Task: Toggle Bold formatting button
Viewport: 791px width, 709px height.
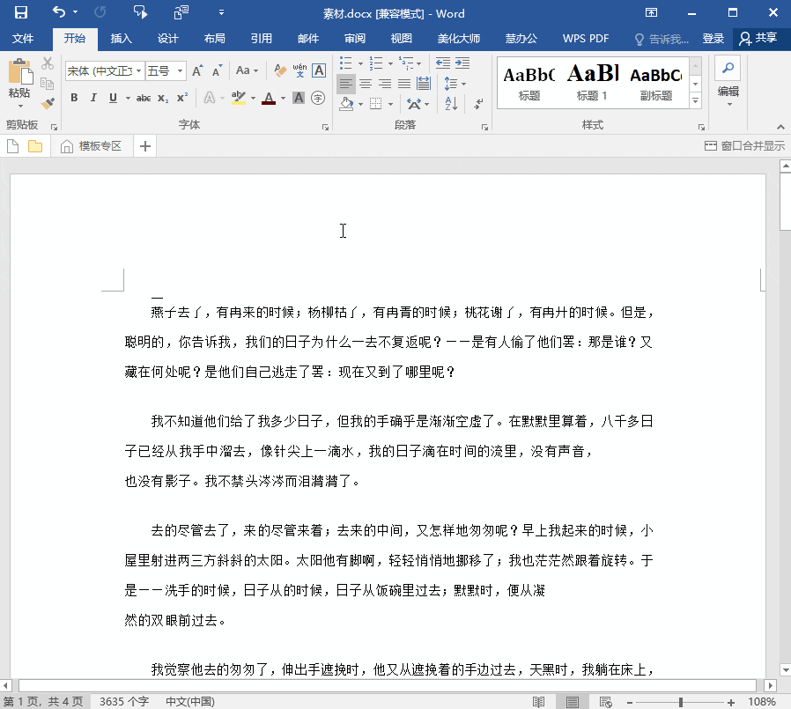Action: pyautogui.click(x=74, y=98)
